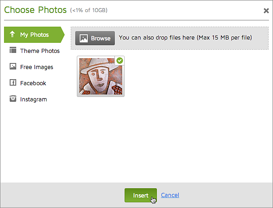Open the My Photos tab
273x208 pixels.
(x=34, y=35)
